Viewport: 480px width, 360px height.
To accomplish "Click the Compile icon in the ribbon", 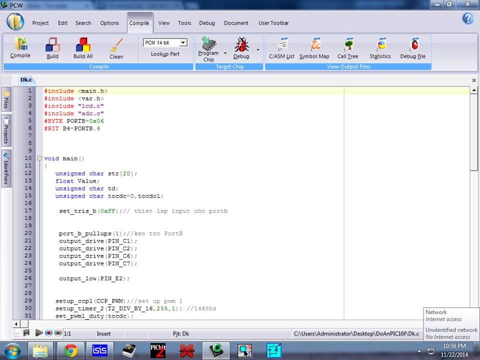I will [x=20, y=47].
